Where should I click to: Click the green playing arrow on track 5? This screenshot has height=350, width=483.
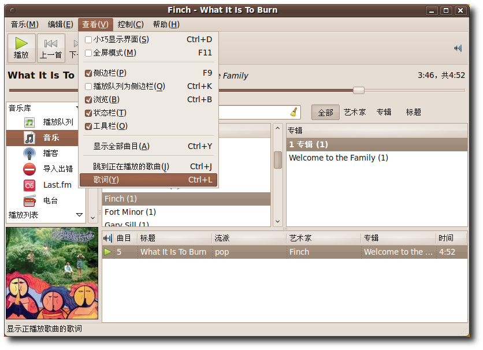108,252
